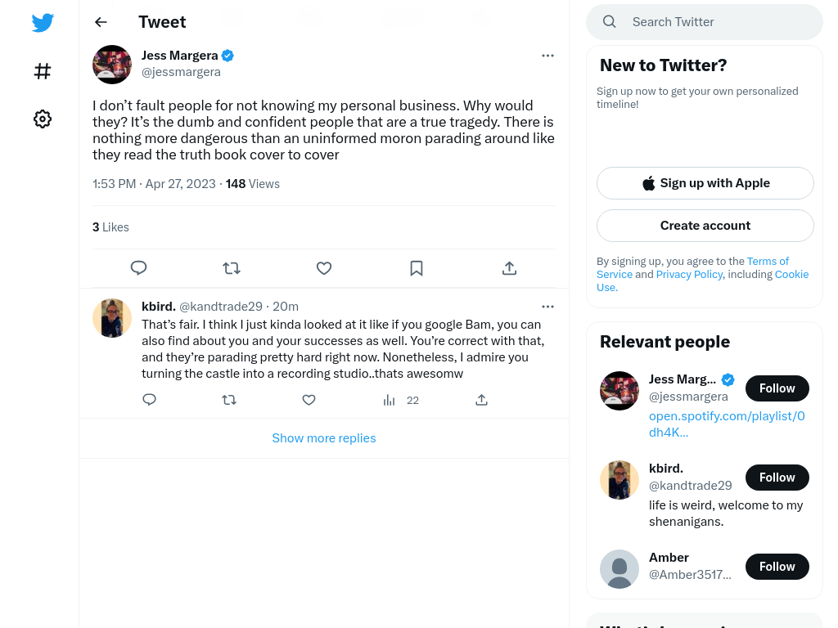838x628 pixels.
Task: Open Explore via hashtag icon
Action: click(x=43, y=71)
